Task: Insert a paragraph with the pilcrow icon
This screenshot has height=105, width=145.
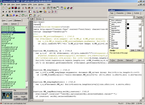Action: click(x=12, y=12)
